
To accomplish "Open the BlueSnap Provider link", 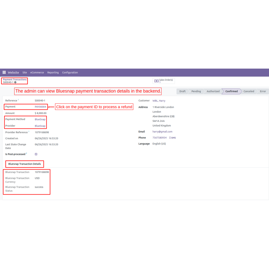I will [40, 126].
